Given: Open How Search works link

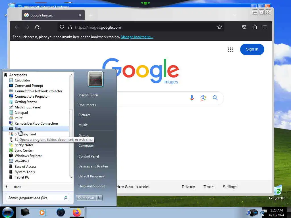Looking at the screenshot, I should click(133, 187).
